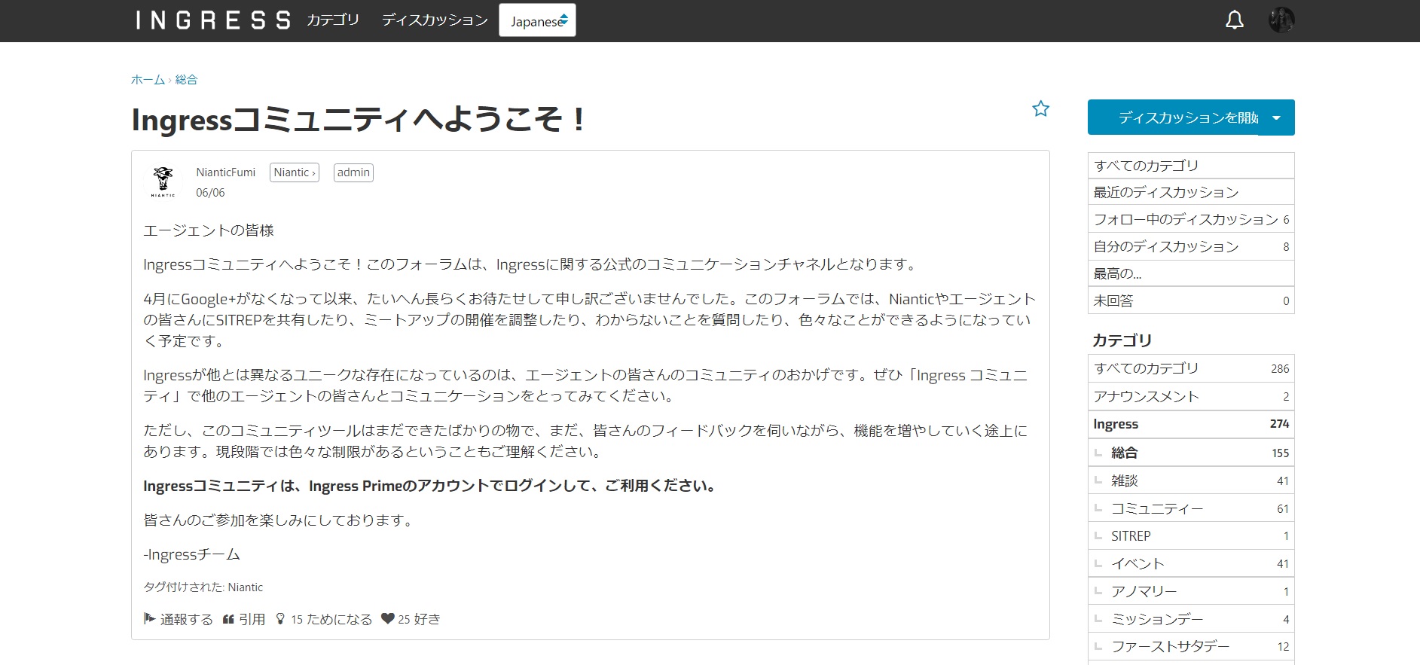Select 最高の... in sidebar

1191,273
